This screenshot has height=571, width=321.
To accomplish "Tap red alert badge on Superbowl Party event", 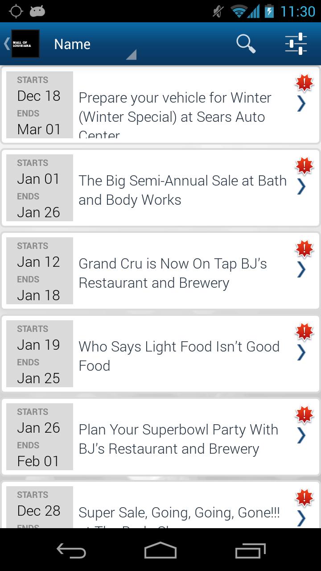I will [x=305, y=415].
